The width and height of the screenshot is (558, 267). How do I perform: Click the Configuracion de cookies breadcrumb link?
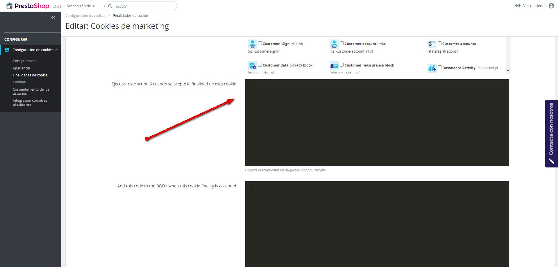point(86,16)
